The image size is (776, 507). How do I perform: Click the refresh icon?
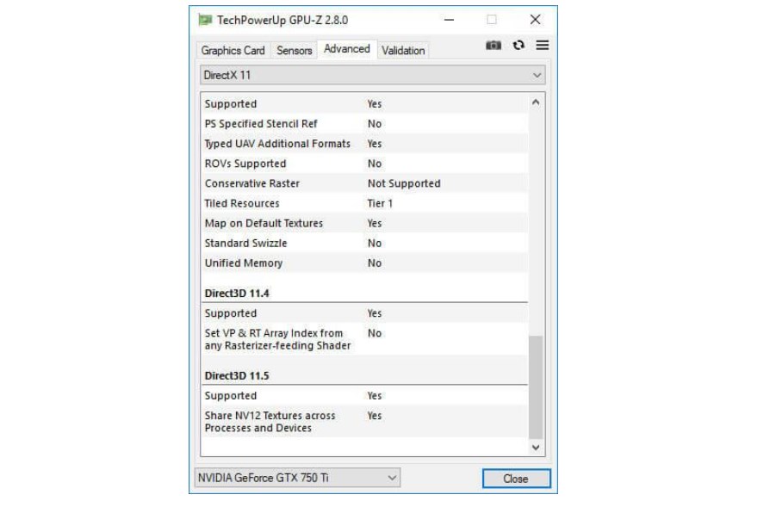point(518,46)
